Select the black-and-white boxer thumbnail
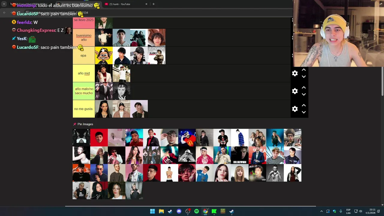Screen dimensions: 384x216 [x=275, y=173]
